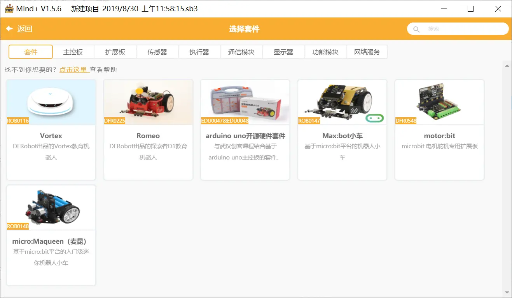
Task: Select the 通信模块 tab
Action: tap(241, 52)
